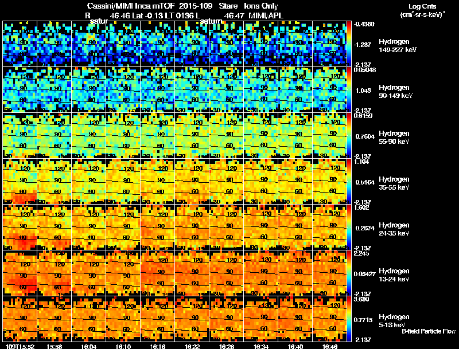This screenshot has height=349, width=459.
Task: Select the 16:16 time label
Action: 158,346
